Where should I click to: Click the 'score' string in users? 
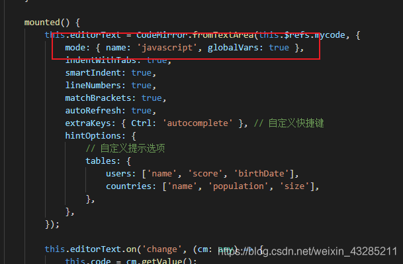tap(205, 174)
